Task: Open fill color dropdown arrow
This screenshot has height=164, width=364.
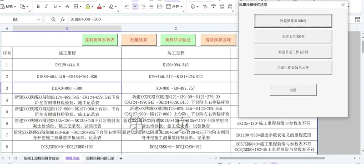Action: click(92, 7)
